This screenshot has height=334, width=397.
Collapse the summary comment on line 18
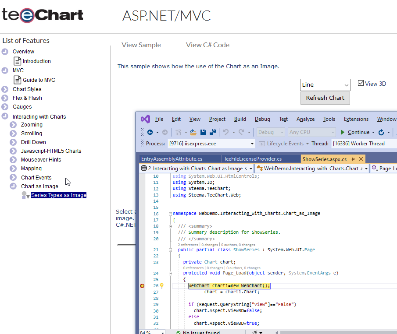coord(170,226)
